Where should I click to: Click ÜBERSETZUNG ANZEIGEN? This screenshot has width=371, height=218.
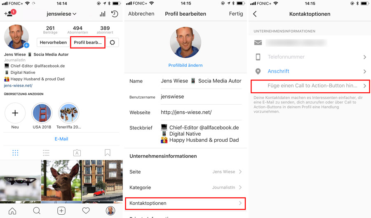23,94
